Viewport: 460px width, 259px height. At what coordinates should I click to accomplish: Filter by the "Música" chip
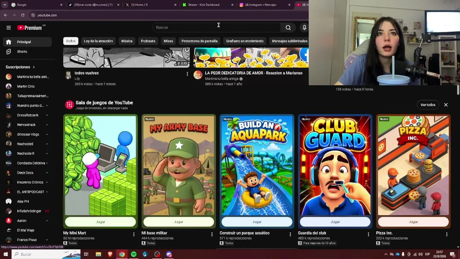tap(127, 41)
